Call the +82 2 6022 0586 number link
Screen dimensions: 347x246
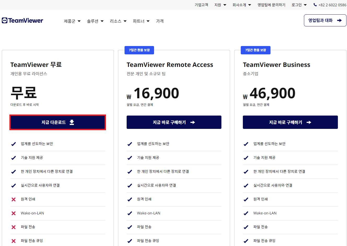pos(330,5)
